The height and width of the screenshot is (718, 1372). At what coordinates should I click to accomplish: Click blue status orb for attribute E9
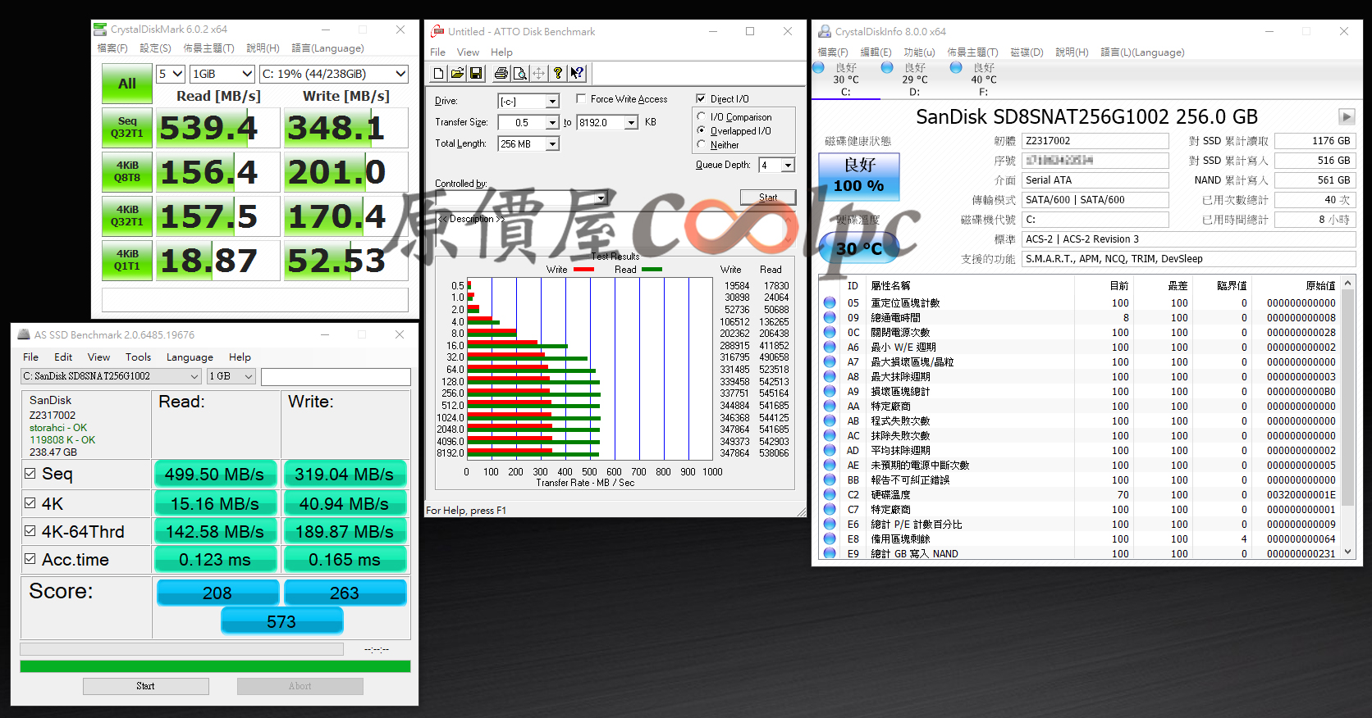(x=830, y=554)
